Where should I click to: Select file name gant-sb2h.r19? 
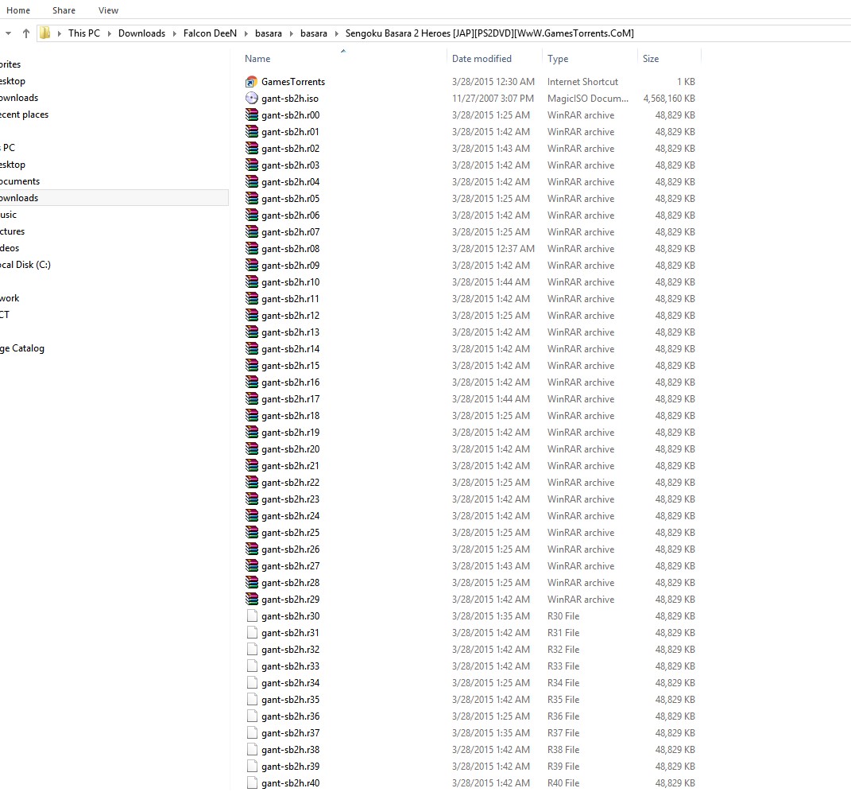coord(290,433)
